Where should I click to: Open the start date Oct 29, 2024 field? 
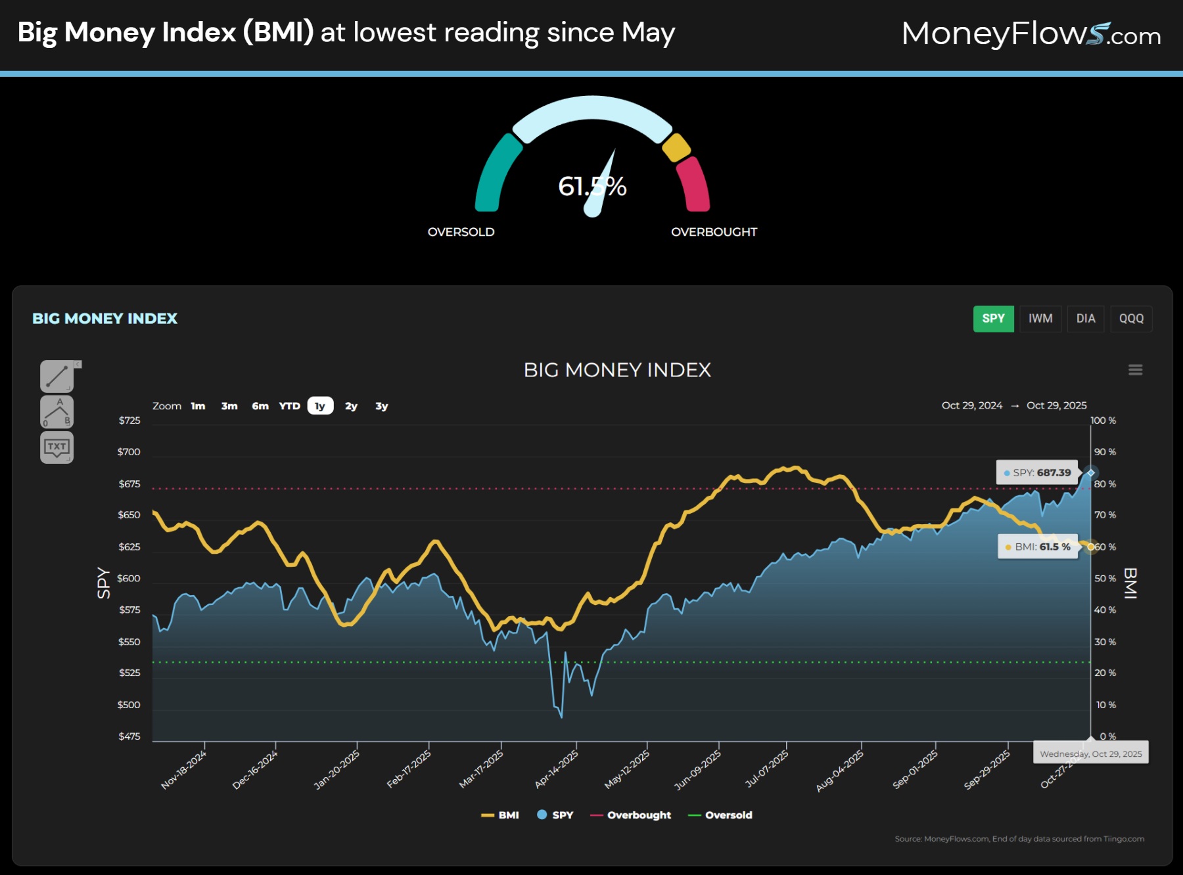pyautogui.click(x=973, y=405)
